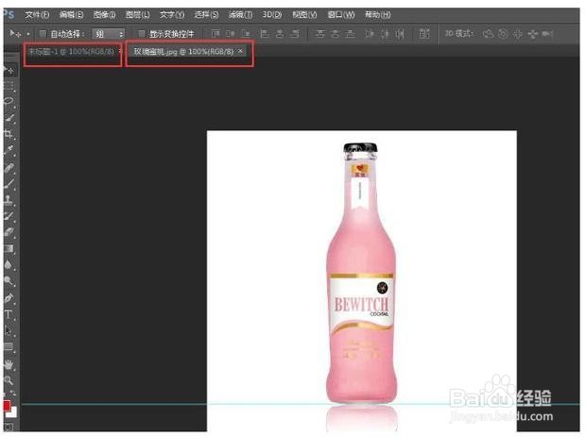The height and width of the screenshot is (437, 586).
Task: Select the Dodge tool
Action: [x=9, y=280]
